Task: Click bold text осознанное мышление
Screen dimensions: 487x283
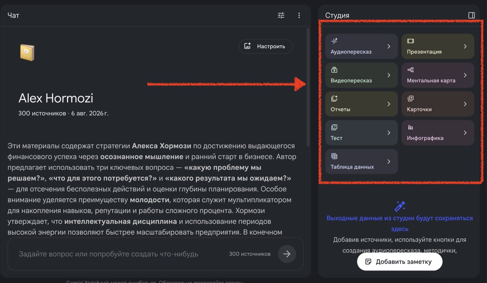Action: point(142,157)
